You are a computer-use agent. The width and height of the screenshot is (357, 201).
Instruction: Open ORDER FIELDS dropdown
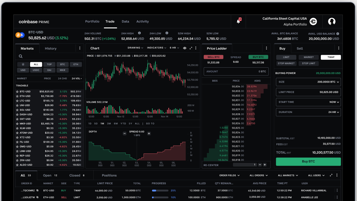[230, 175]
